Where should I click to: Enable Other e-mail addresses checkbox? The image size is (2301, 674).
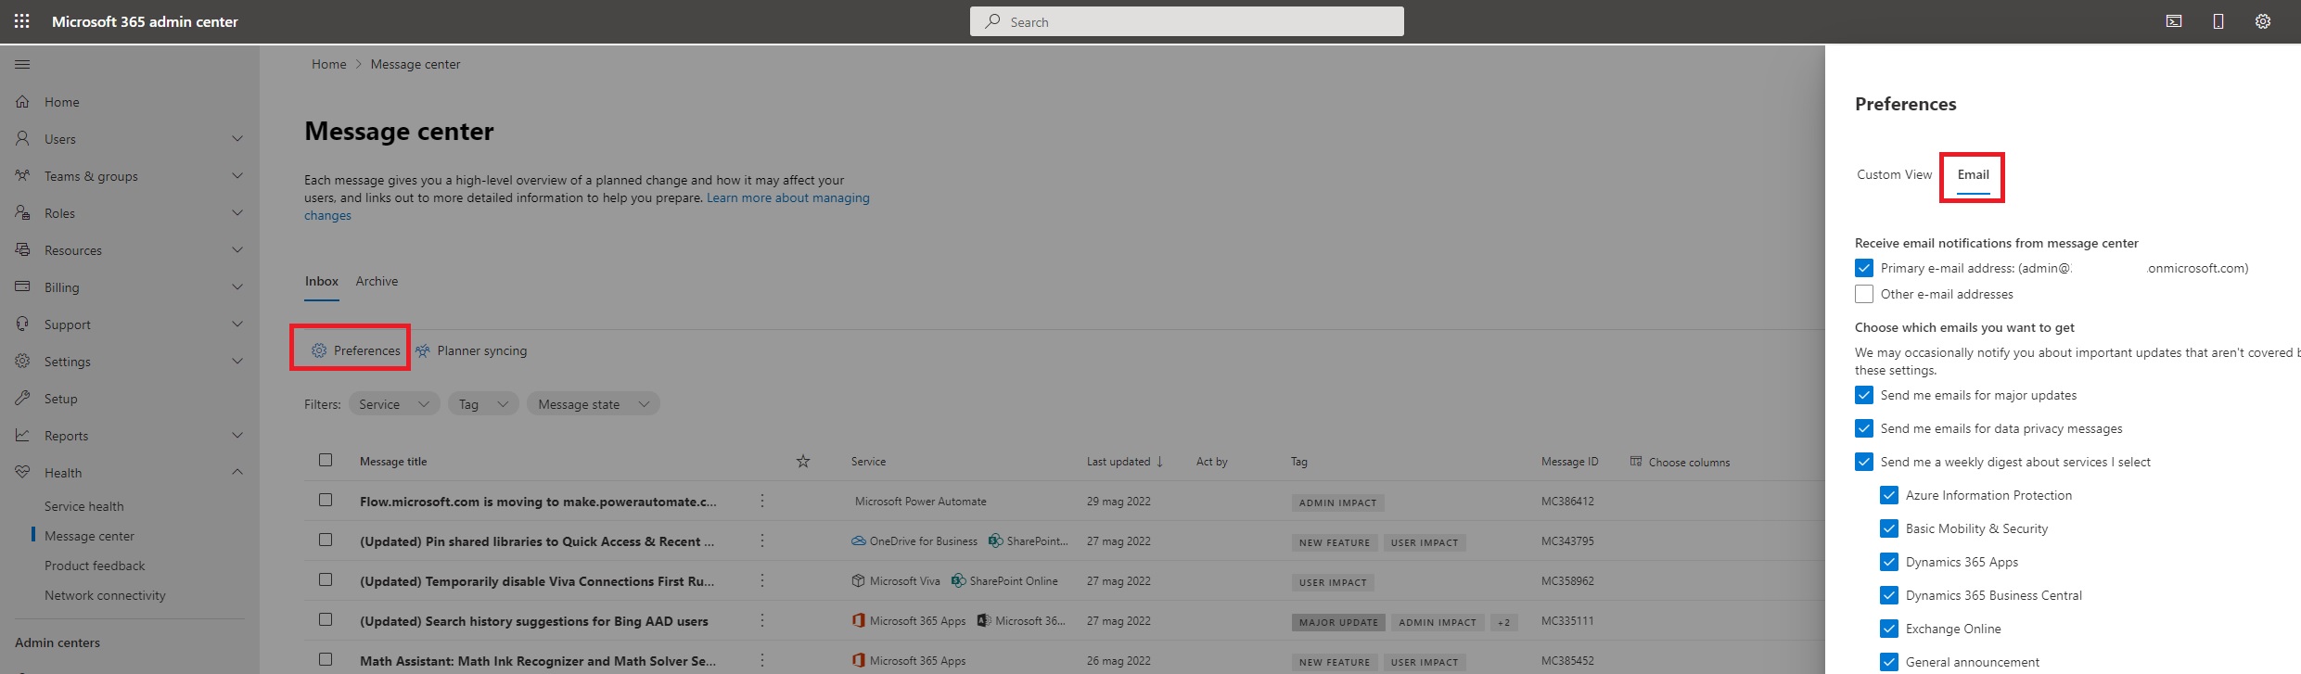tap(1864, 294)
